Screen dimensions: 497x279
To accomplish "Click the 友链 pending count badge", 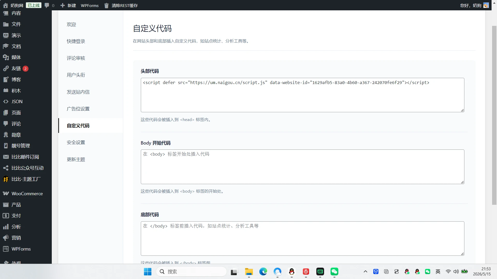I will 25,69.
